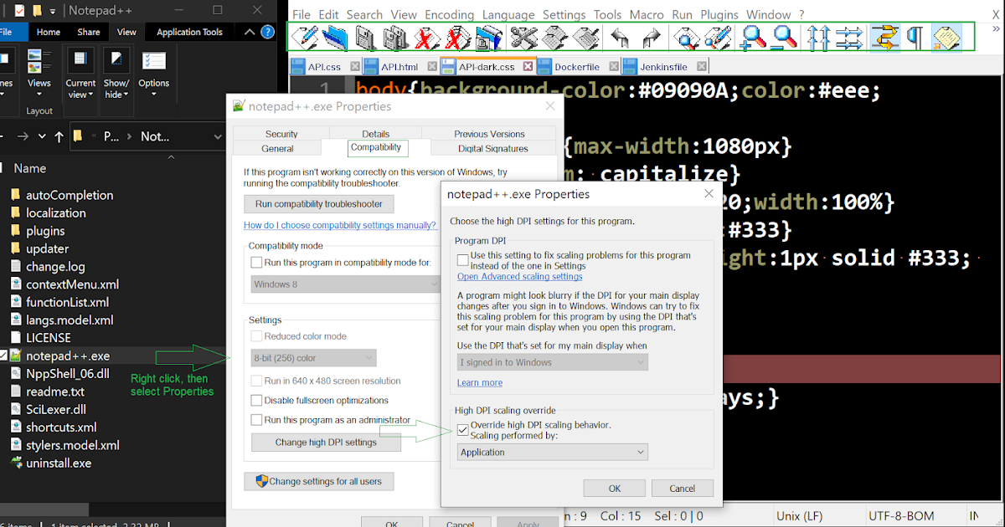Viewport: 1005px width, 527px height.
Task: Check Run this program as an administrator
Action: coord(256,419)
